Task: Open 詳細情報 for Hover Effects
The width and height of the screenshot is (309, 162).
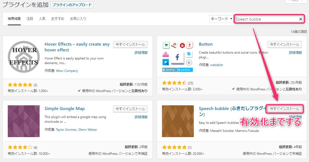Action: pos(141,53)
